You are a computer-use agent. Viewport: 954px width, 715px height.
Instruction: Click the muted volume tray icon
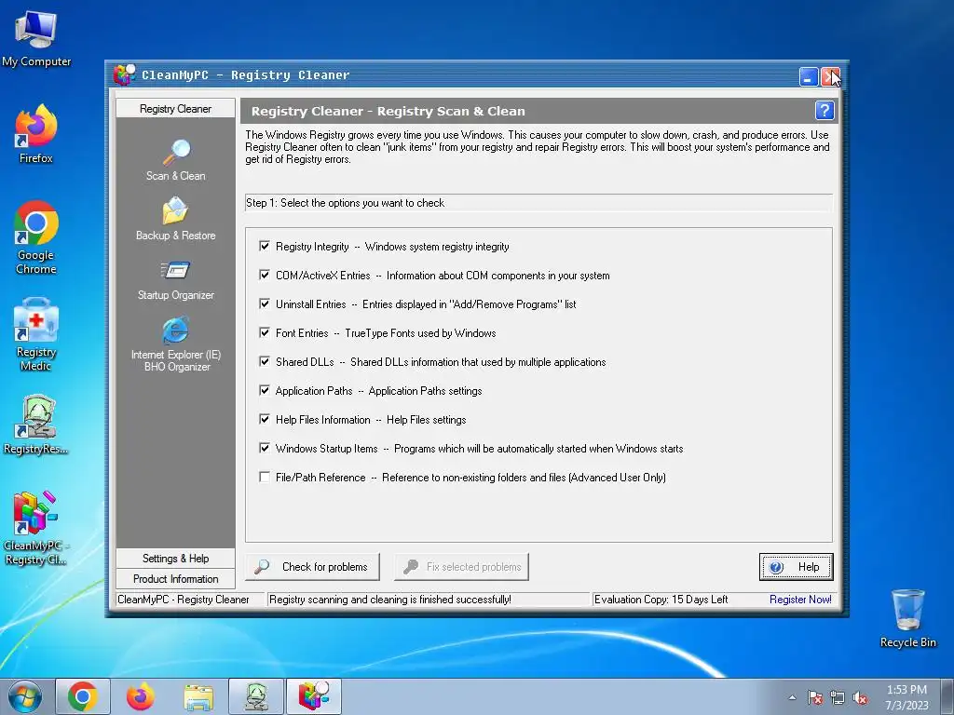(x=860, y=698)
